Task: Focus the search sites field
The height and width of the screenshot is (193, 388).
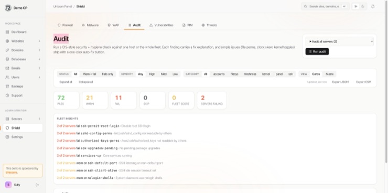Action: 325,6
